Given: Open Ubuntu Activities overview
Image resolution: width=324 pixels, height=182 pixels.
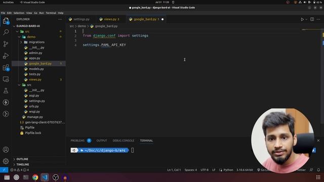Looking at the screenshot, I should click(8, 2).
